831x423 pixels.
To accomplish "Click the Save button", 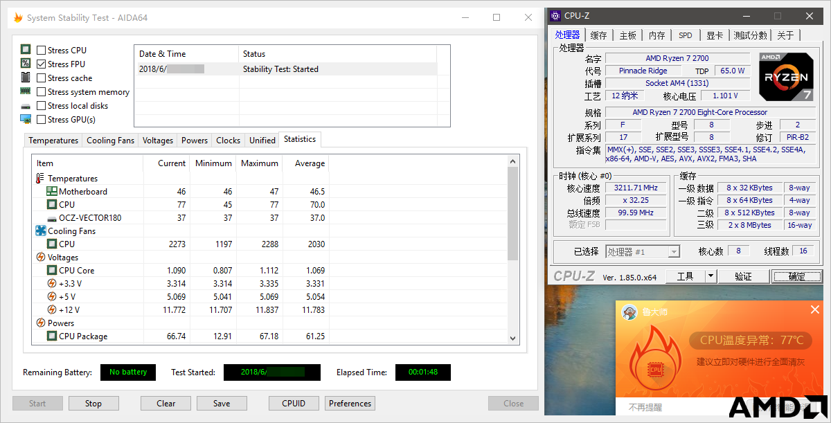I will click(x=222, y=403).
